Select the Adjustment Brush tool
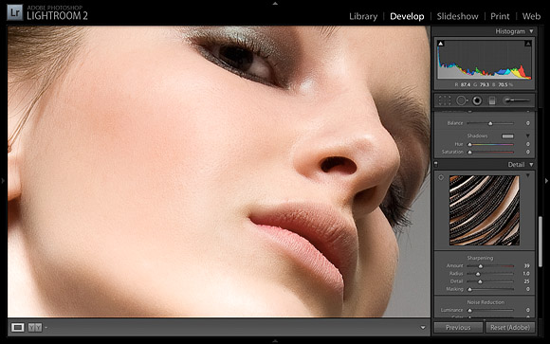 tap(516, 100)
